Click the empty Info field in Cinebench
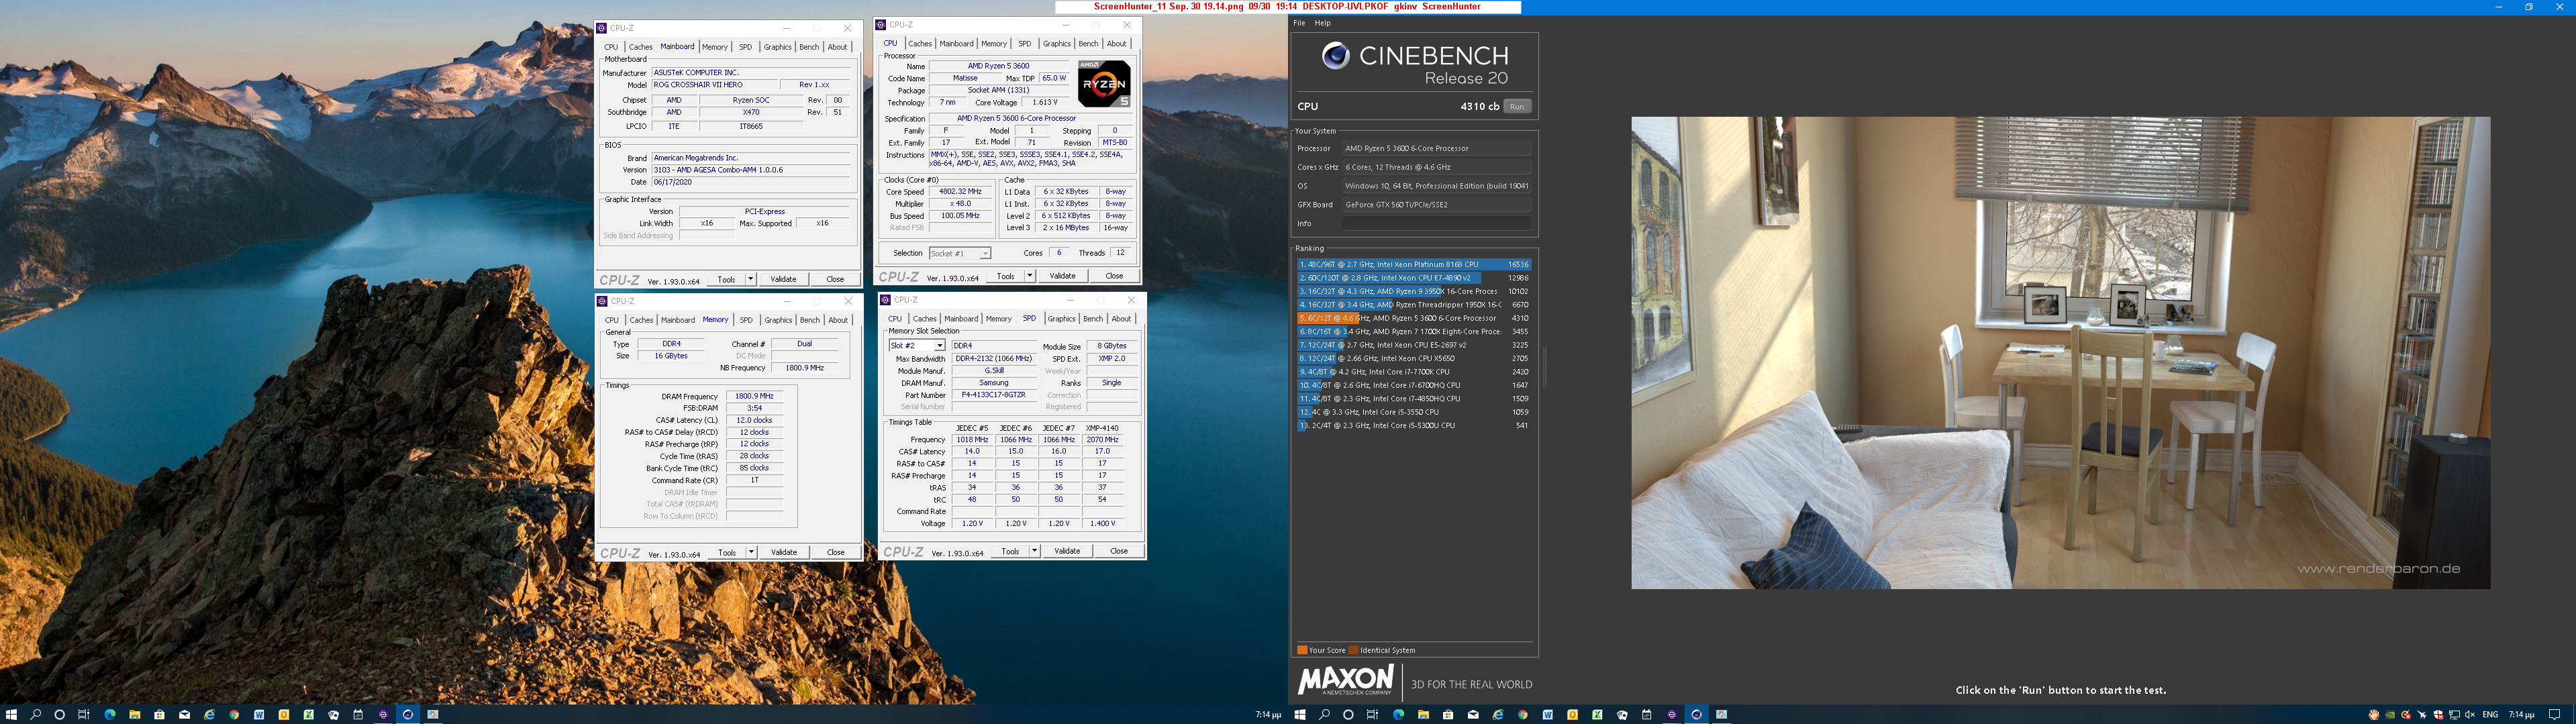The width and height of the screenshot is (2576, 724). (1436, 223)
